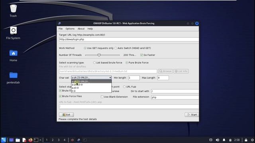The image size is (255, 143).
Task: Launch the text editor icon in taskbar
Action: 24,140
